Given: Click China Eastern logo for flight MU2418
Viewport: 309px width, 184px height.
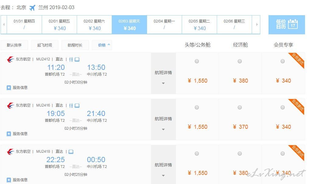Looking at the screenshot, I should [10, 152].
